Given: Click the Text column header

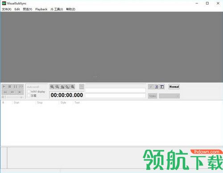Looking at the screenshot, I should (x=77, y=103).
